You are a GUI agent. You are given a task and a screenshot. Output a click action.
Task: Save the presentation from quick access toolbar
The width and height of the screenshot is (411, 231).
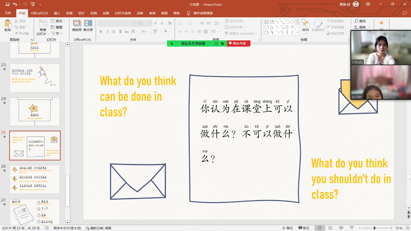[x=8, y=4]
